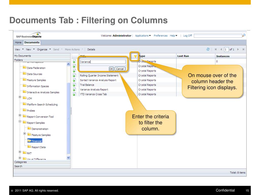This screenshot has height=195, width=260.
Task: Expand the Report Conversion Tool node
Action: 20,115
